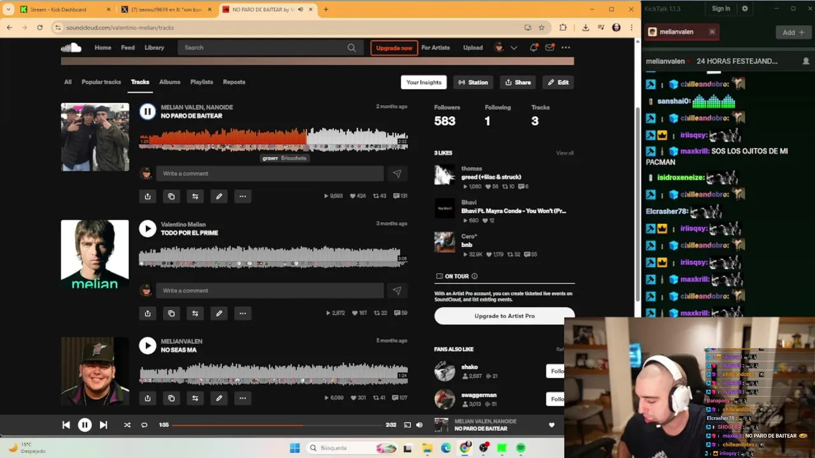
Task: Skip to next track in player bar
Action: [x=103, y=425]
